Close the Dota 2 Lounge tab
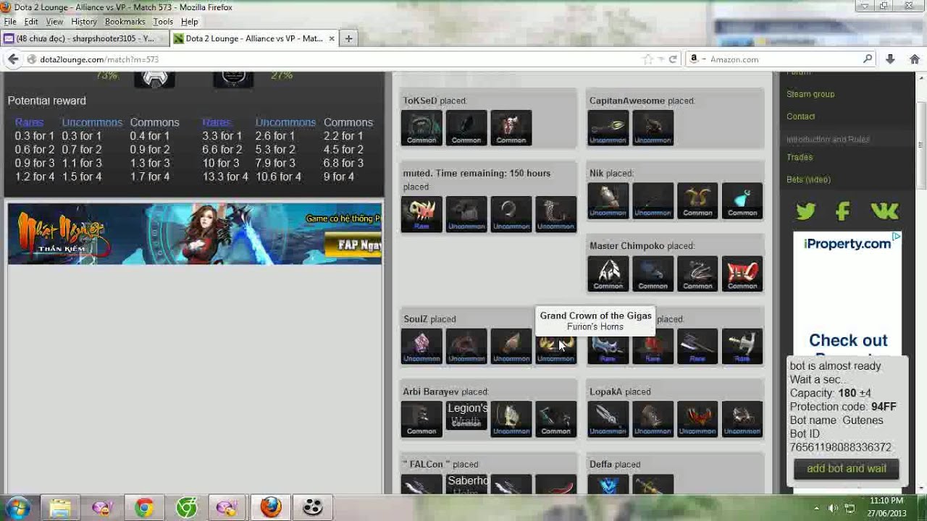Viewport: 927px width, 521px height. pos(332,38)
